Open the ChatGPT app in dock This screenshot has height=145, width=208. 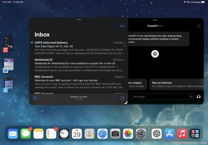click(x=157, y=134)
